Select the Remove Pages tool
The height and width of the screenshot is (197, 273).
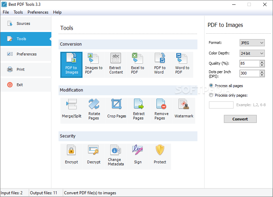click(x=161, y=111)
